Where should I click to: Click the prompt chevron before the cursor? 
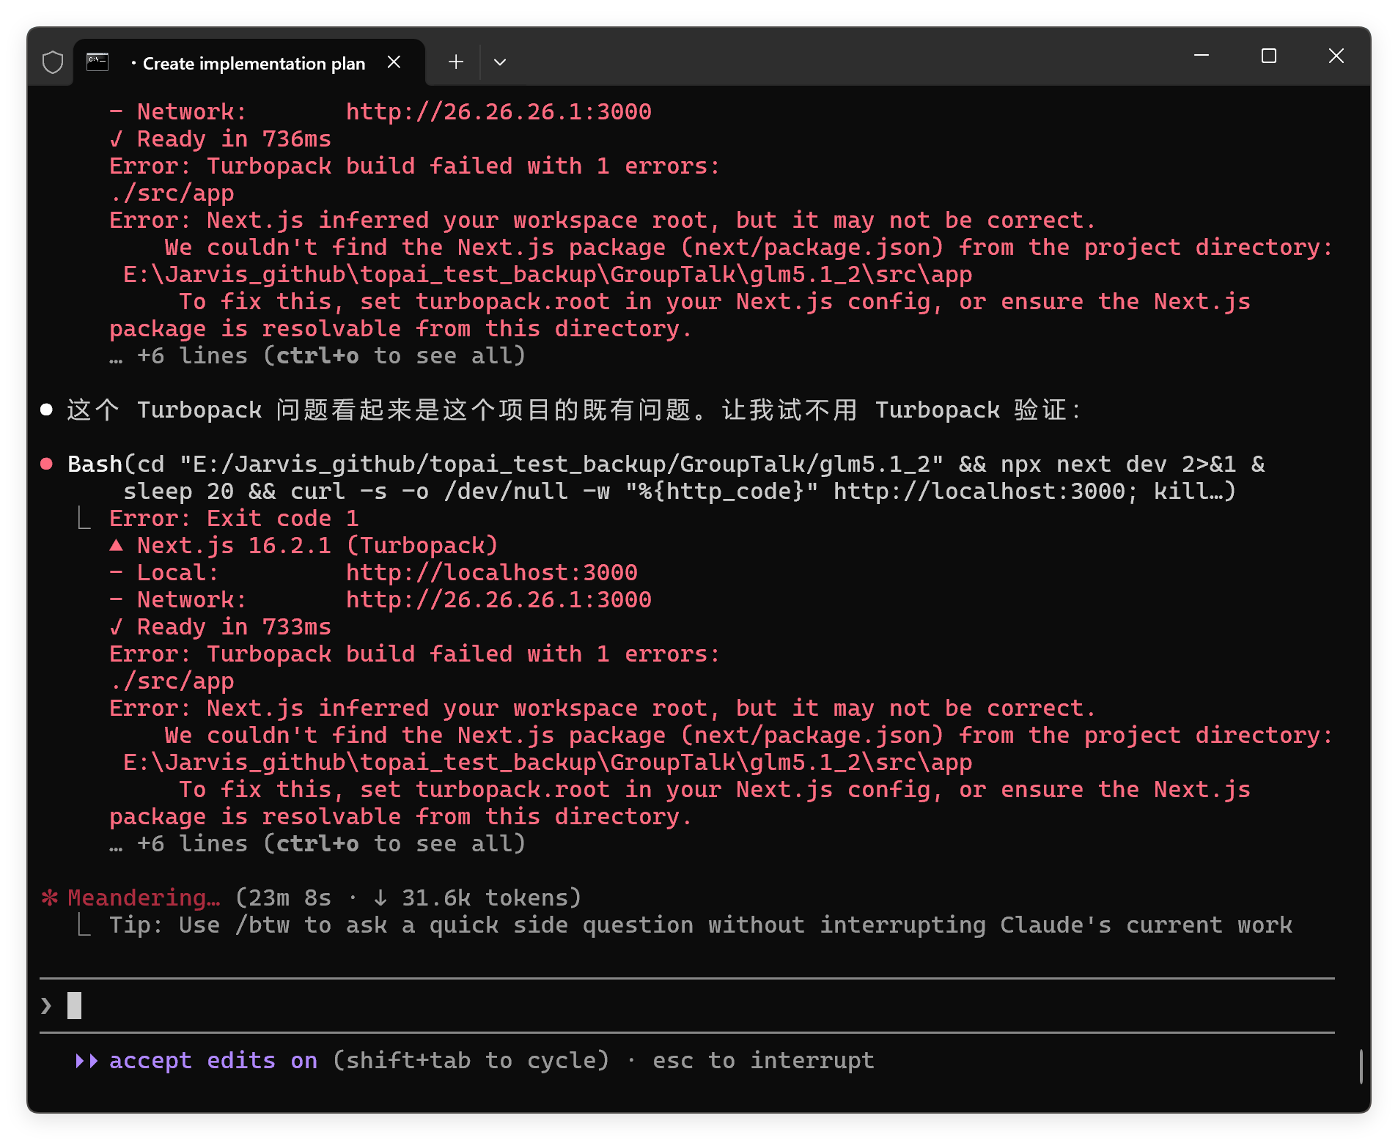(x=47, y=1005)
